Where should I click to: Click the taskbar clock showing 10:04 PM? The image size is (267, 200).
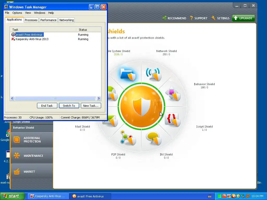pos(257,196)
